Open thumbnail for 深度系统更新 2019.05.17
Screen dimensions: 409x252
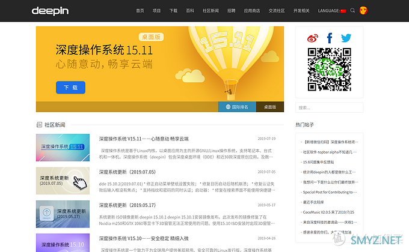[x=63, y=214]
